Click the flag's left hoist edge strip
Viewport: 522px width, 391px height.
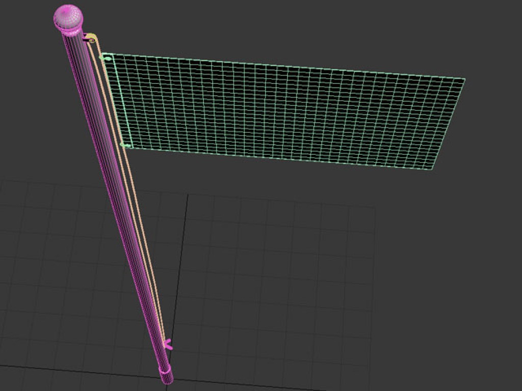point(117,101)
